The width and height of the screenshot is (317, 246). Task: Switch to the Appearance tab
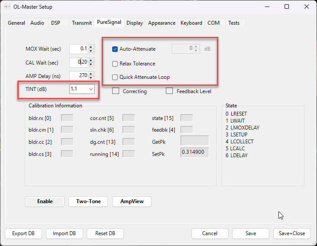[x=162, y=23]
